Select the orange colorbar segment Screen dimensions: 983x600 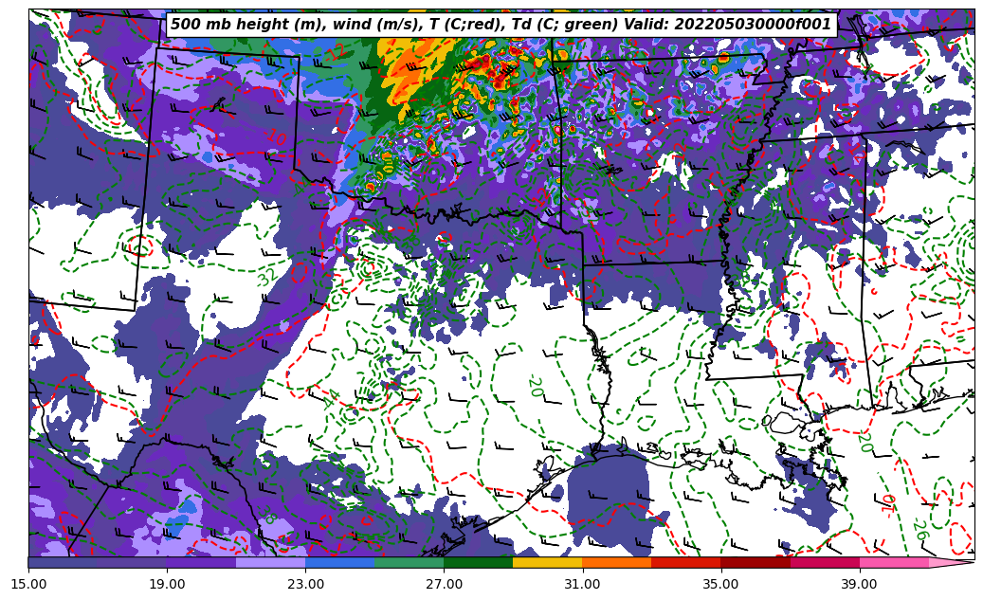point(616,563)
